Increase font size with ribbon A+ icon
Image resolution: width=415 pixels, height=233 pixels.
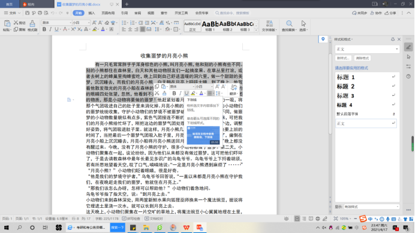[94, 23]
